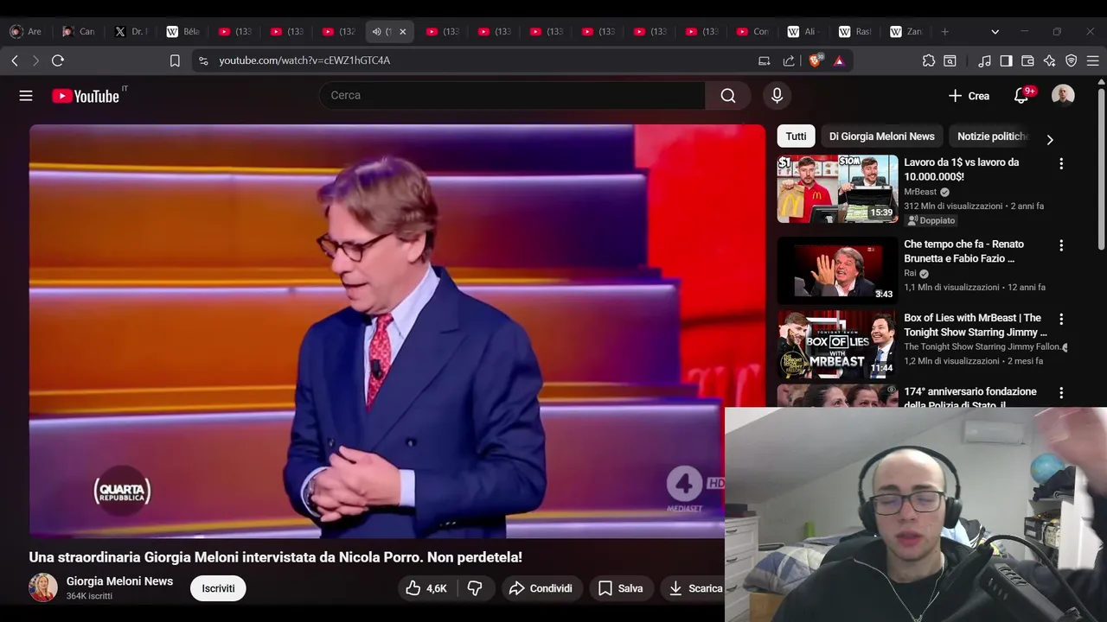Click the main video player
Image resolution: width=1107 pixels, height=622 pixels.
(397, 331)
